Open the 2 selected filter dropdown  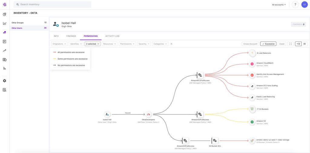coord(93,44)
